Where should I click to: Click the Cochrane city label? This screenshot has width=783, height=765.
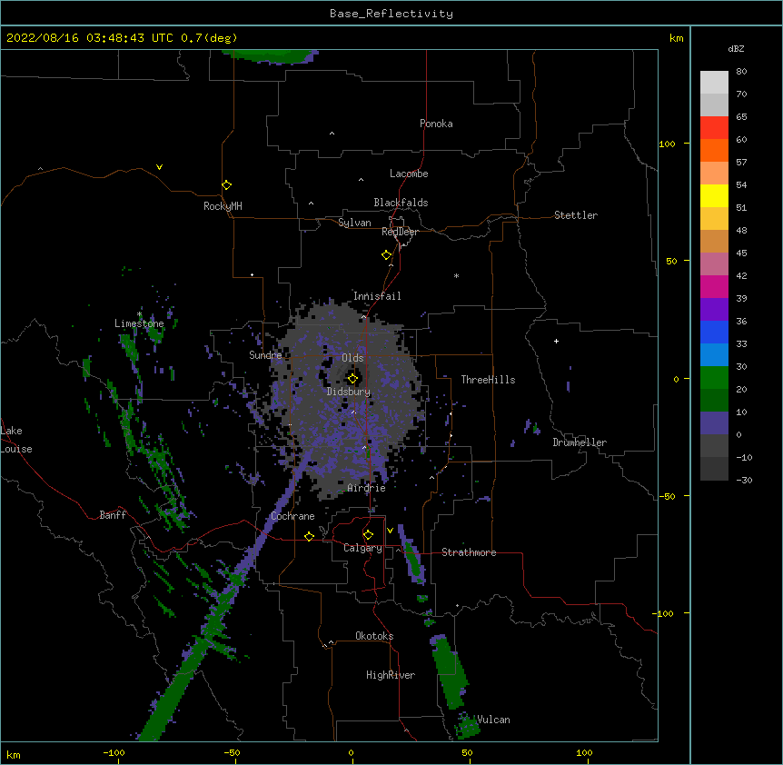292,516
